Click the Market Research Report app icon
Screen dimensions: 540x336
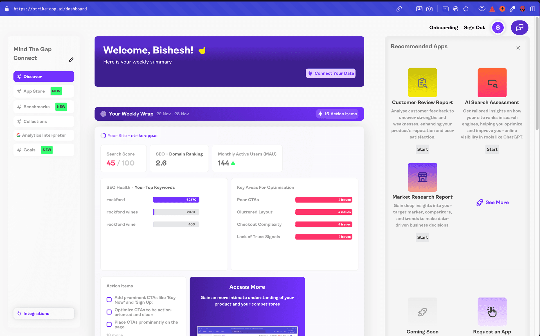click(422, 177)
